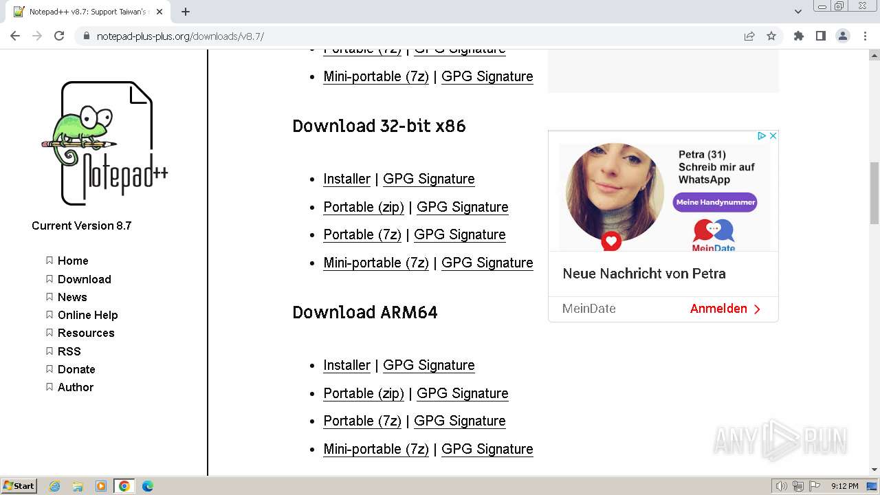The height and width of the screenshot is (495, 880).
Task: Click 32-bit Mini-portable (7z) link
Action: click(x=376, y=263)
